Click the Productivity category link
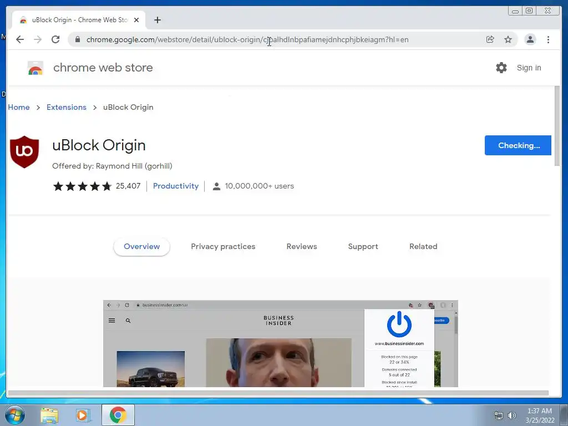The image size is (568, 426). [x=176, y=186]
